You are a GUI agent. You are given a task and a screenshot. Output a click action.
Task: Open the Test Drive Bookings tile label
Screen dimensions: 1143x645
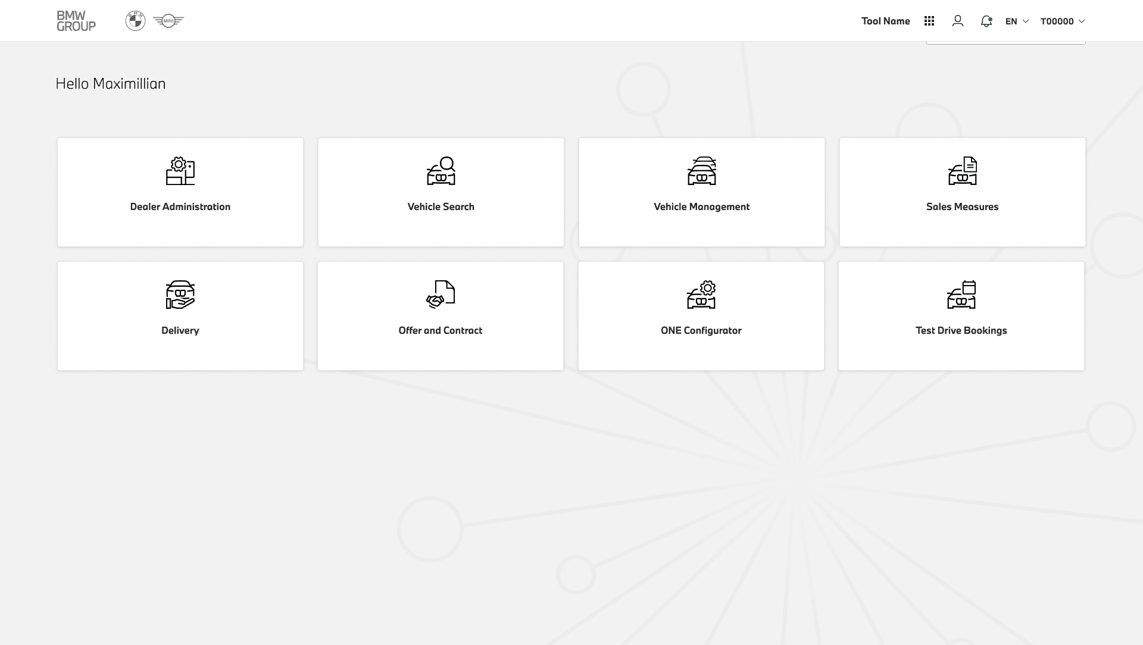pyautogui.click(x=961, y=330)
